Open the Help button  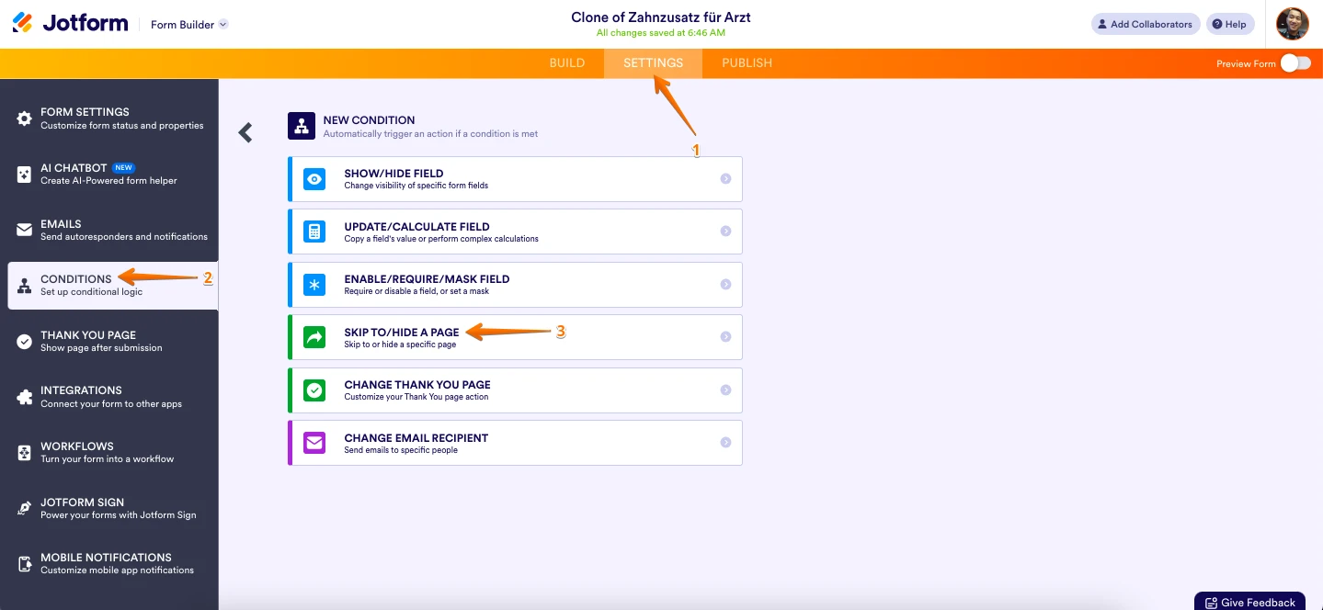(1230, 25)
